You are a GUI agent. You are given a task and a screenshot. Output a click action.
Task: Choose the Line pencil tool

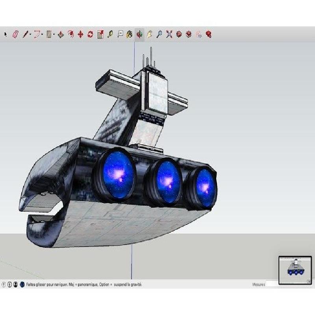coord(25,34)
